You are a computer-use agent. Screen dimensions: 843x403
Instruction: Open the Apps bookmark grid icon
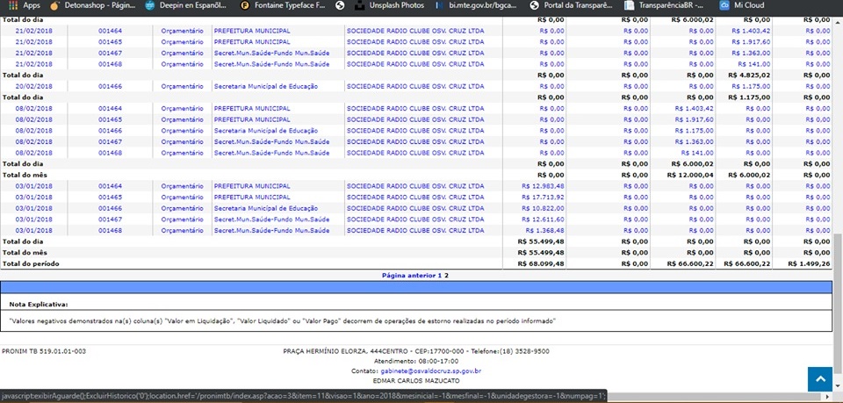(10, 5)
